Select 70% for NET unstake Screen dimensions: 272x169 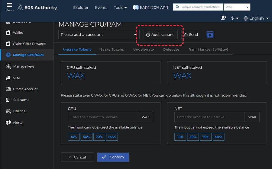(206, 137)
